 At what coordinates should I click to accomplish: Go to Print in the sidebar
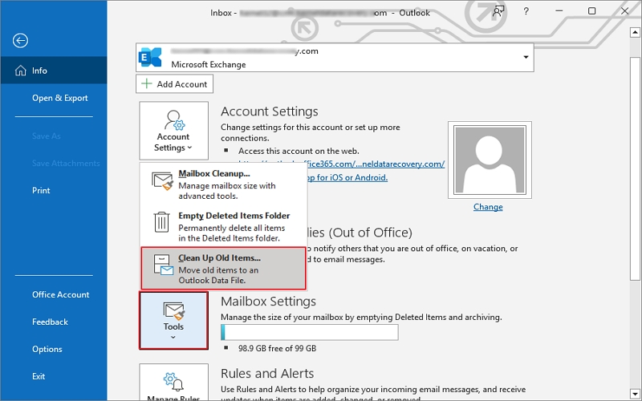pos(41,190)
